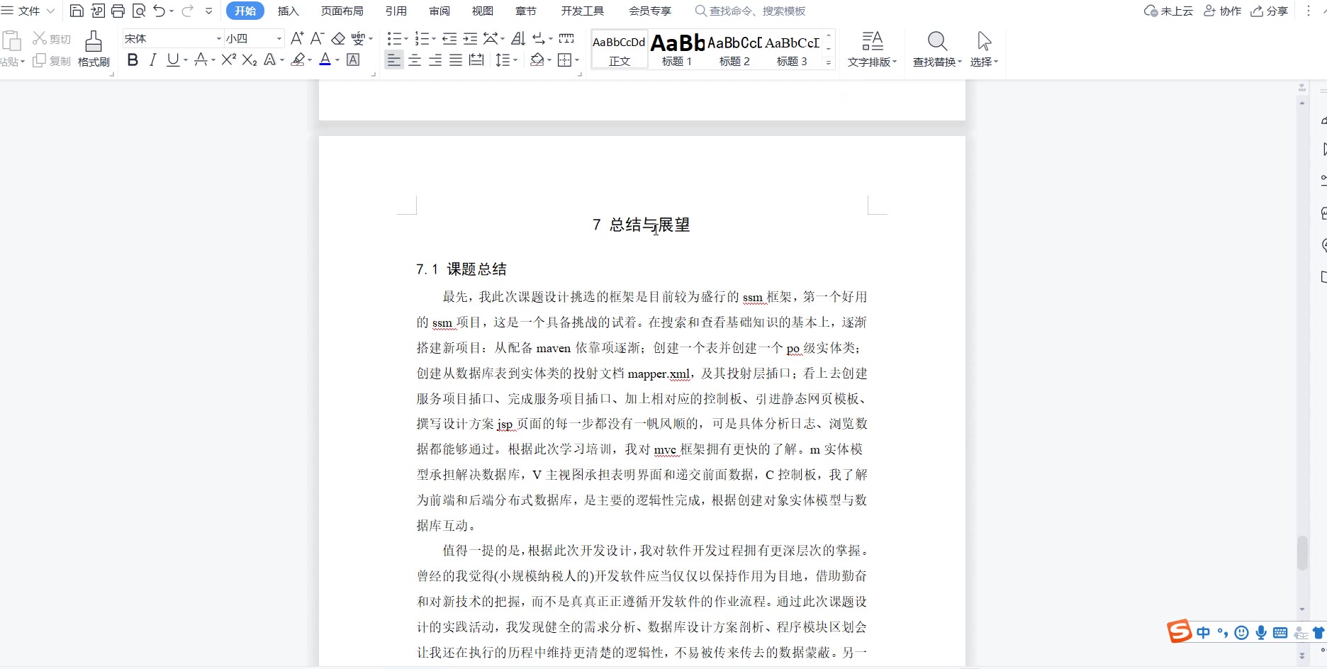Image resolution: width=1327 pixels, height=669 pixels.
Task: Click the Sogou punctuation mode icon
Action: pos(1222,633)
